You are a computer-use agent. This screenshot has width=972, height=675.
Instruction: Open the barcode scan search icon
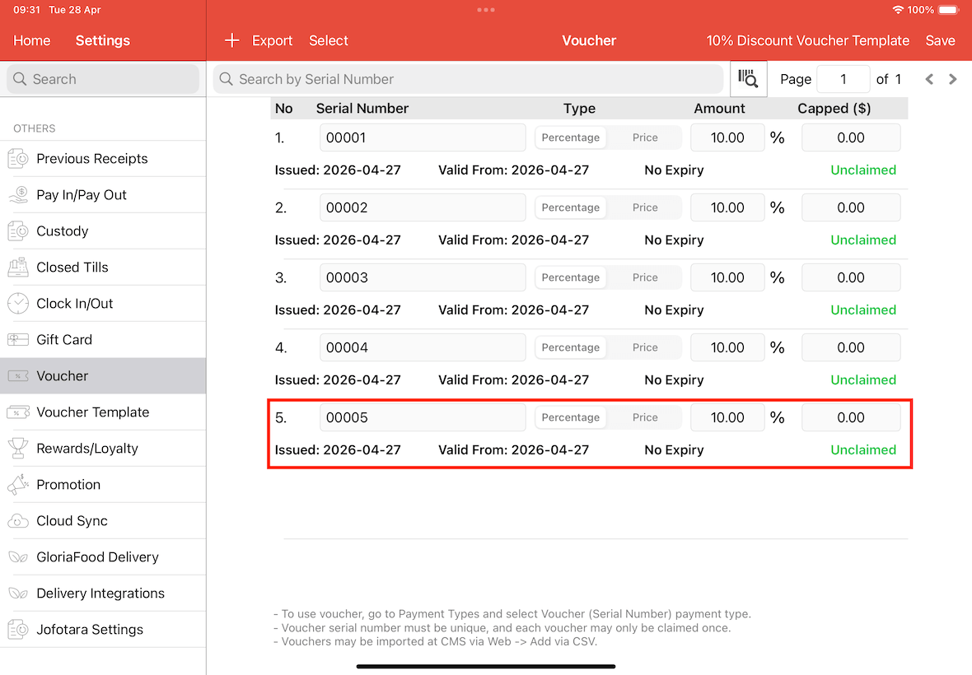(x=748, y=79)
